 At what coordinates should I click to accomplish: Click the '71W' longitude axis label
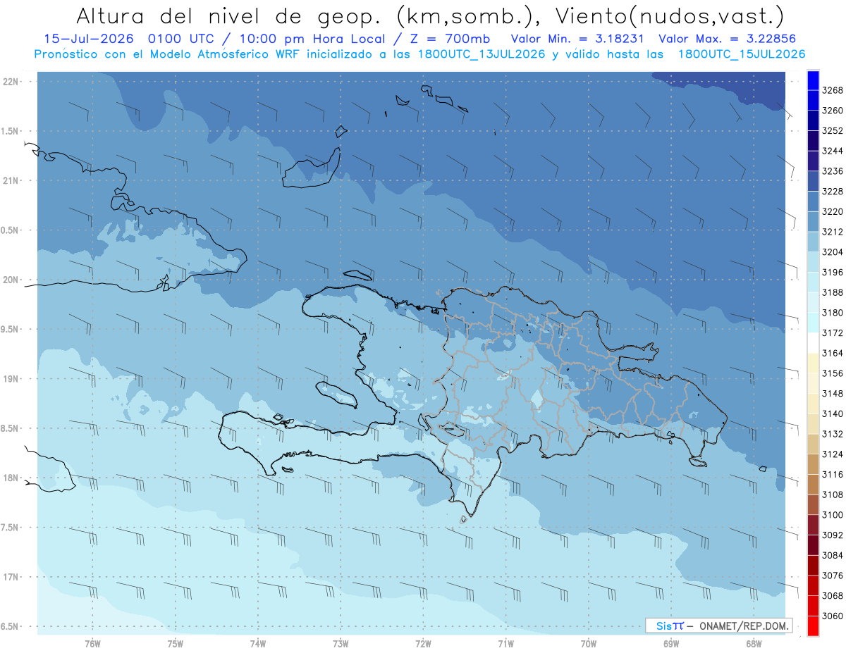pos(505,644)
